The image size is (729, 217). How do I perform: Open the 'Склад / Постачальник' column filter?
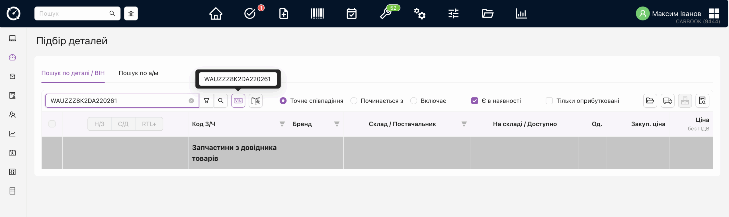click(464, 124)
